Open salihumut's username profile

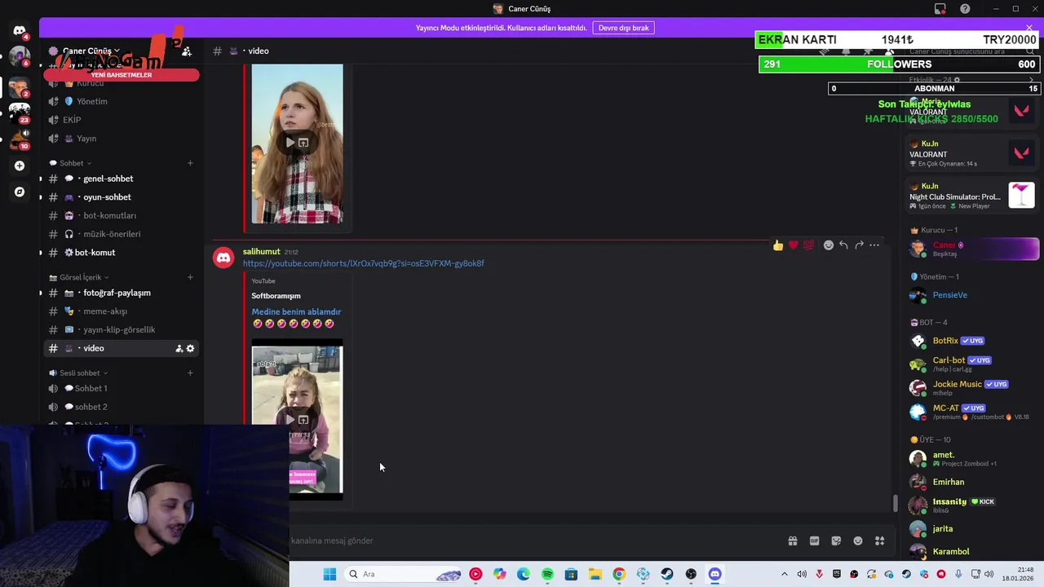coord(261,251)
